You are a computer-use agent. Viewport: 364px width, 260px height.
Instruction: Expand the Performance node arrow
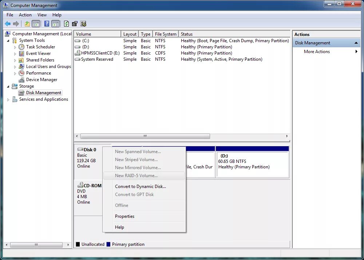tap(15, 73)
